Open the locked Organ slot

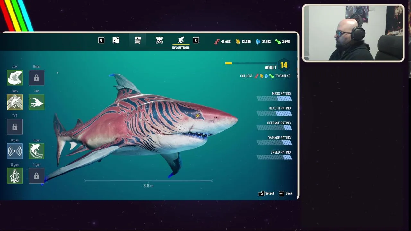(36, 176)
